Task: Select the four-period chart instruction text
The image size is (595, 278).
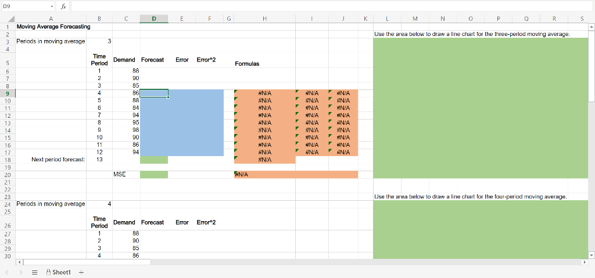Action: point(470,197)
